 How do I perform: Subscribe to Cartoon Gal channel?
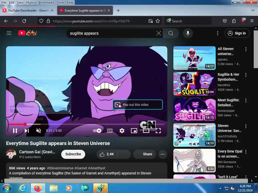73,154
